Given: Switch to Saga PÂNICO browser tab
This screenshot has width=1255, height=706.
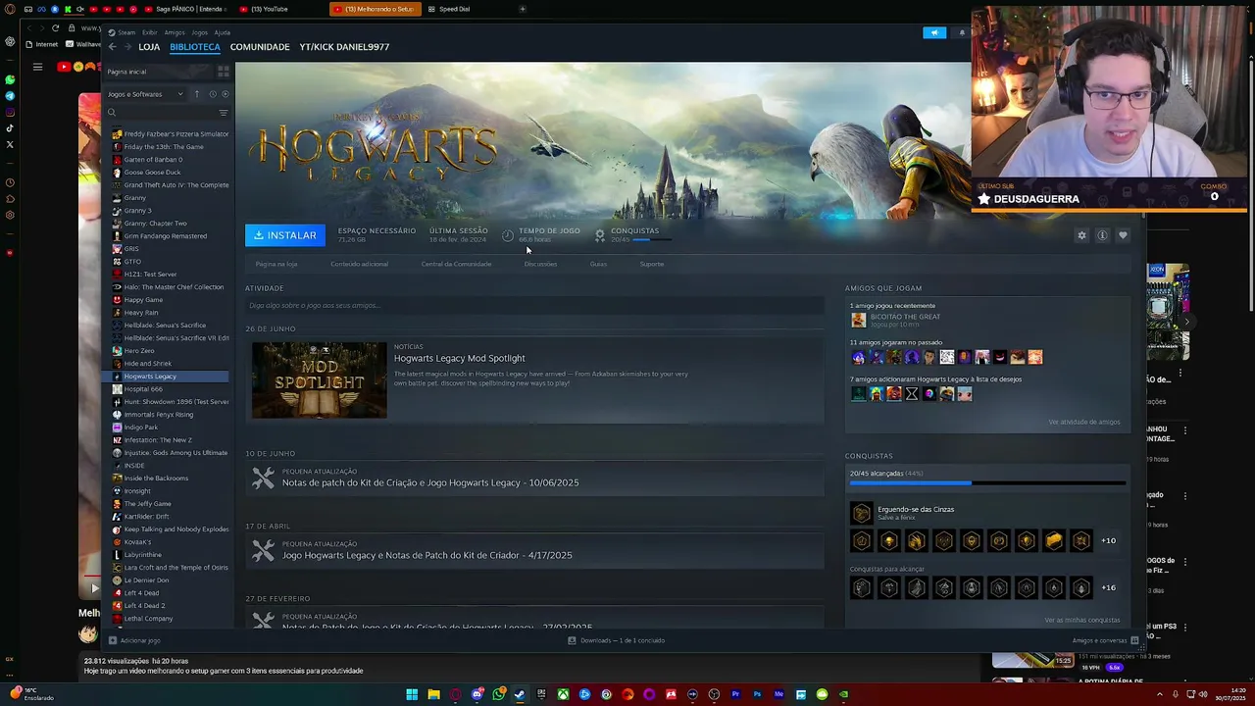Looking at the screenshot, I should point(184,9).
